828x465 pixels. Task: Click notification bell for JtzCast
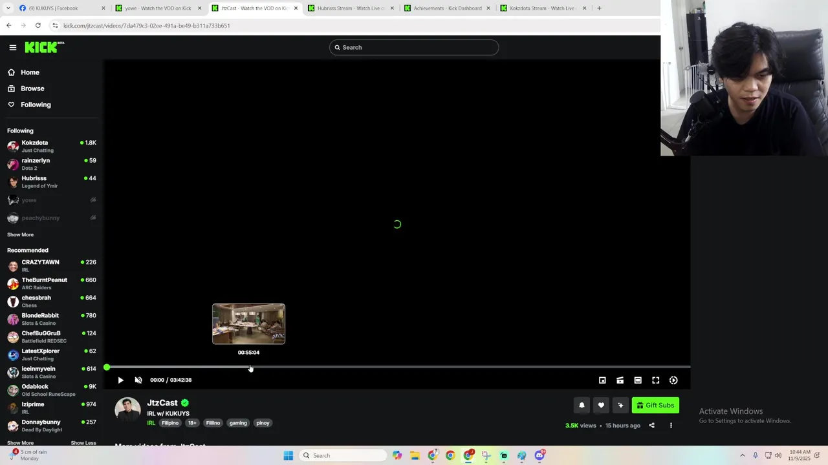(582, 406)
